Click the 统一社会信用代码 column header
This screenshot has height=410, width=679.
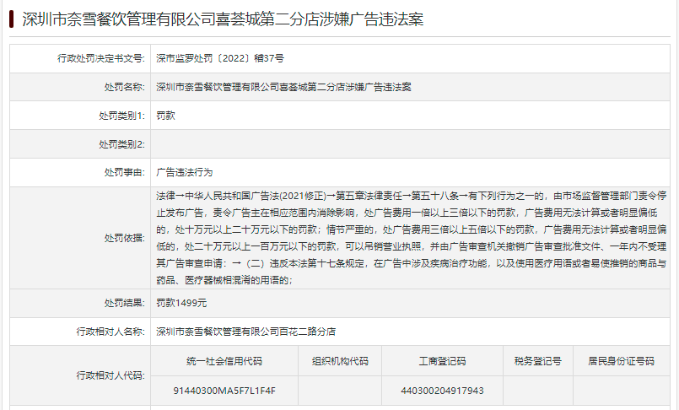[224, 361]
